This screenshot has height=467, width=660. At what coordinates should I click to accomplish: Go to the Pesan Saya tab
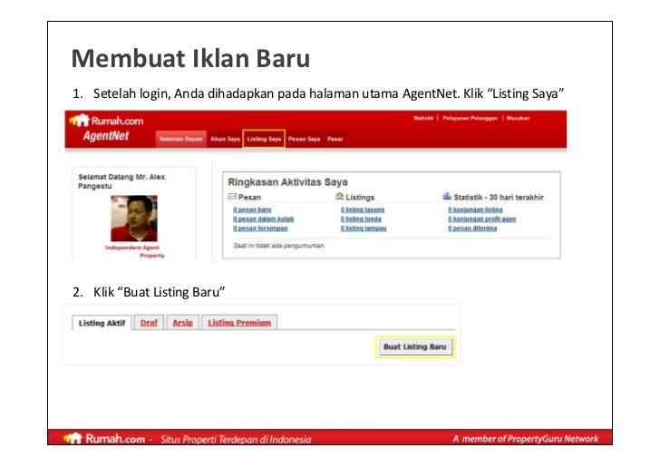304,139
